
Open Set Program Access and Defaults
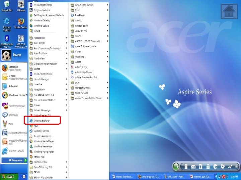(x=48, y=15)
